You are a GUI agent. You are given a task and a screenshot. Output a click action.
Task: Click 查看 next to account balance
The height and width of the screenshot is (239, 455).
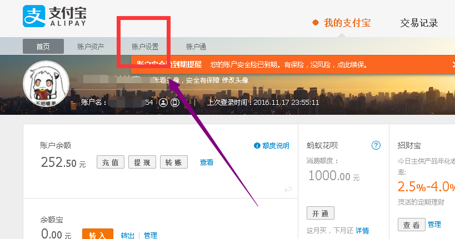(x=207, y=162)
